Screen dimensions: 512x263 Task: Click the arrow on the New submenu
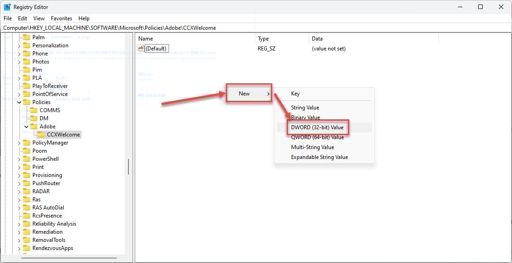pyautogui.click(x=269, y=94)
